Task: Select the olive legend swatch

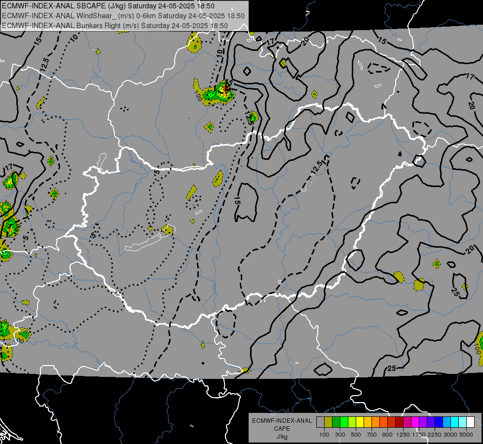Action: pos(329,422)
